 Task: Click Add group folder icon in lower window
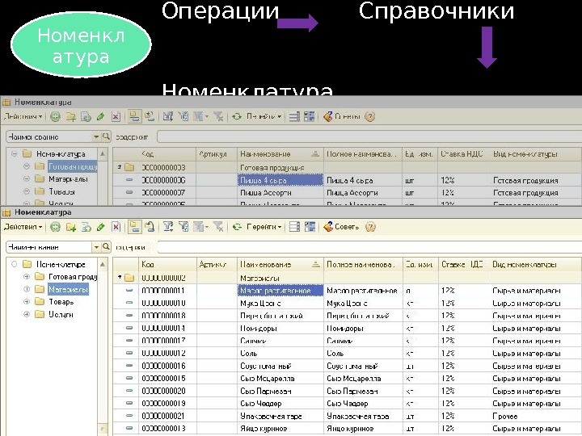click(71, 227)
